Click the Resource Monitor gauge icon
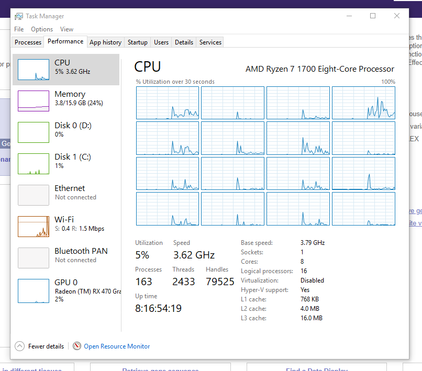 (x=76, y=346)
